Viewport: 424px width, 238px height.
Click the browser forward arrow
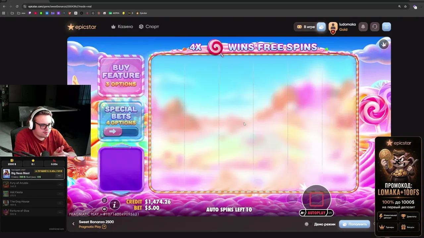click(x=10, y=6)
